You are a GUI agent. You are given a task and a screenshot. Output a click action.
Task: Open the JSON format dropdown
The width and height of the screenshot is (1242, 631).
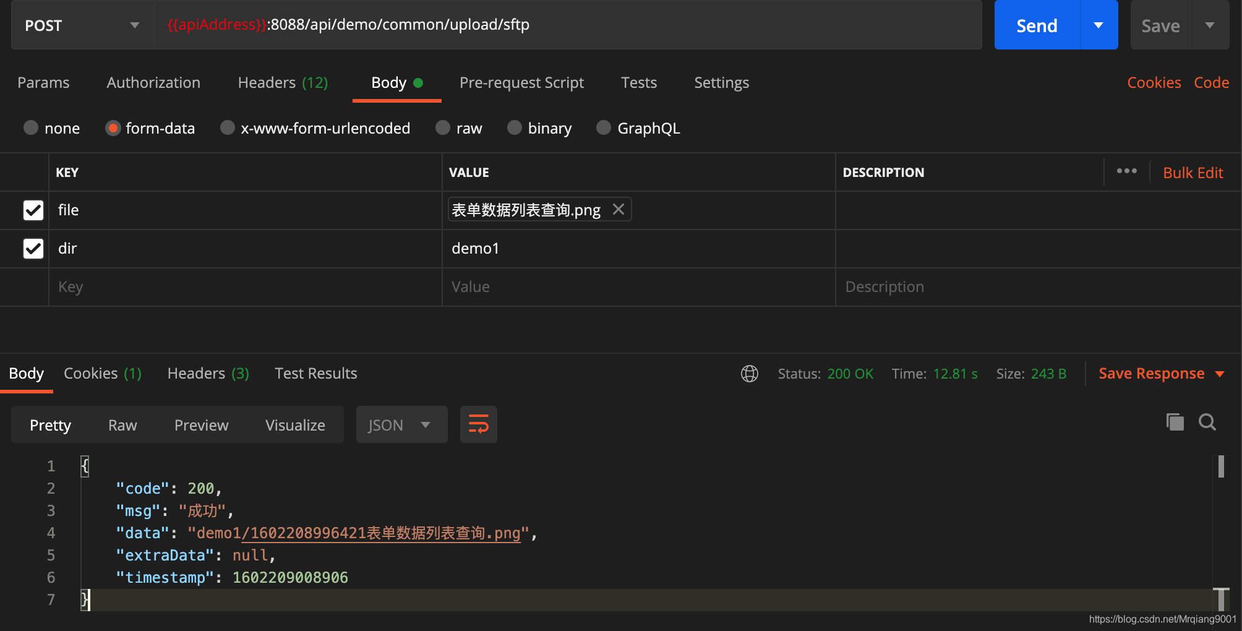(401, 424)
